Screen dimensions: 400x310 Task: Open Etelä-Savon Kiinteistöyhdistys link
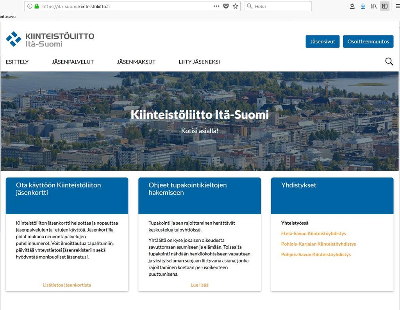[314, 234]
